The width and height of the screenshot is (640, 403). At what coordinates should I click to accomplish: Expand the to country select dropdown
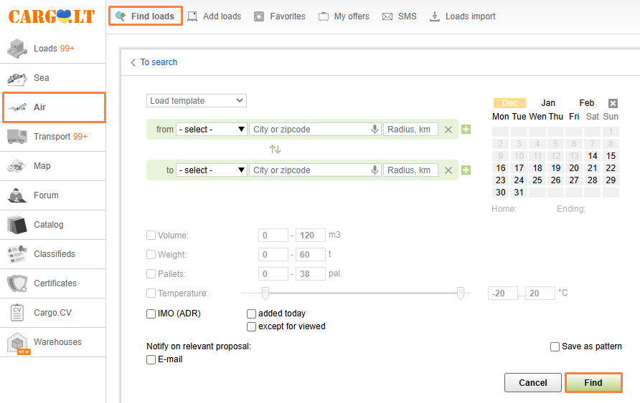pyautogui.click(x=212, y=170)
